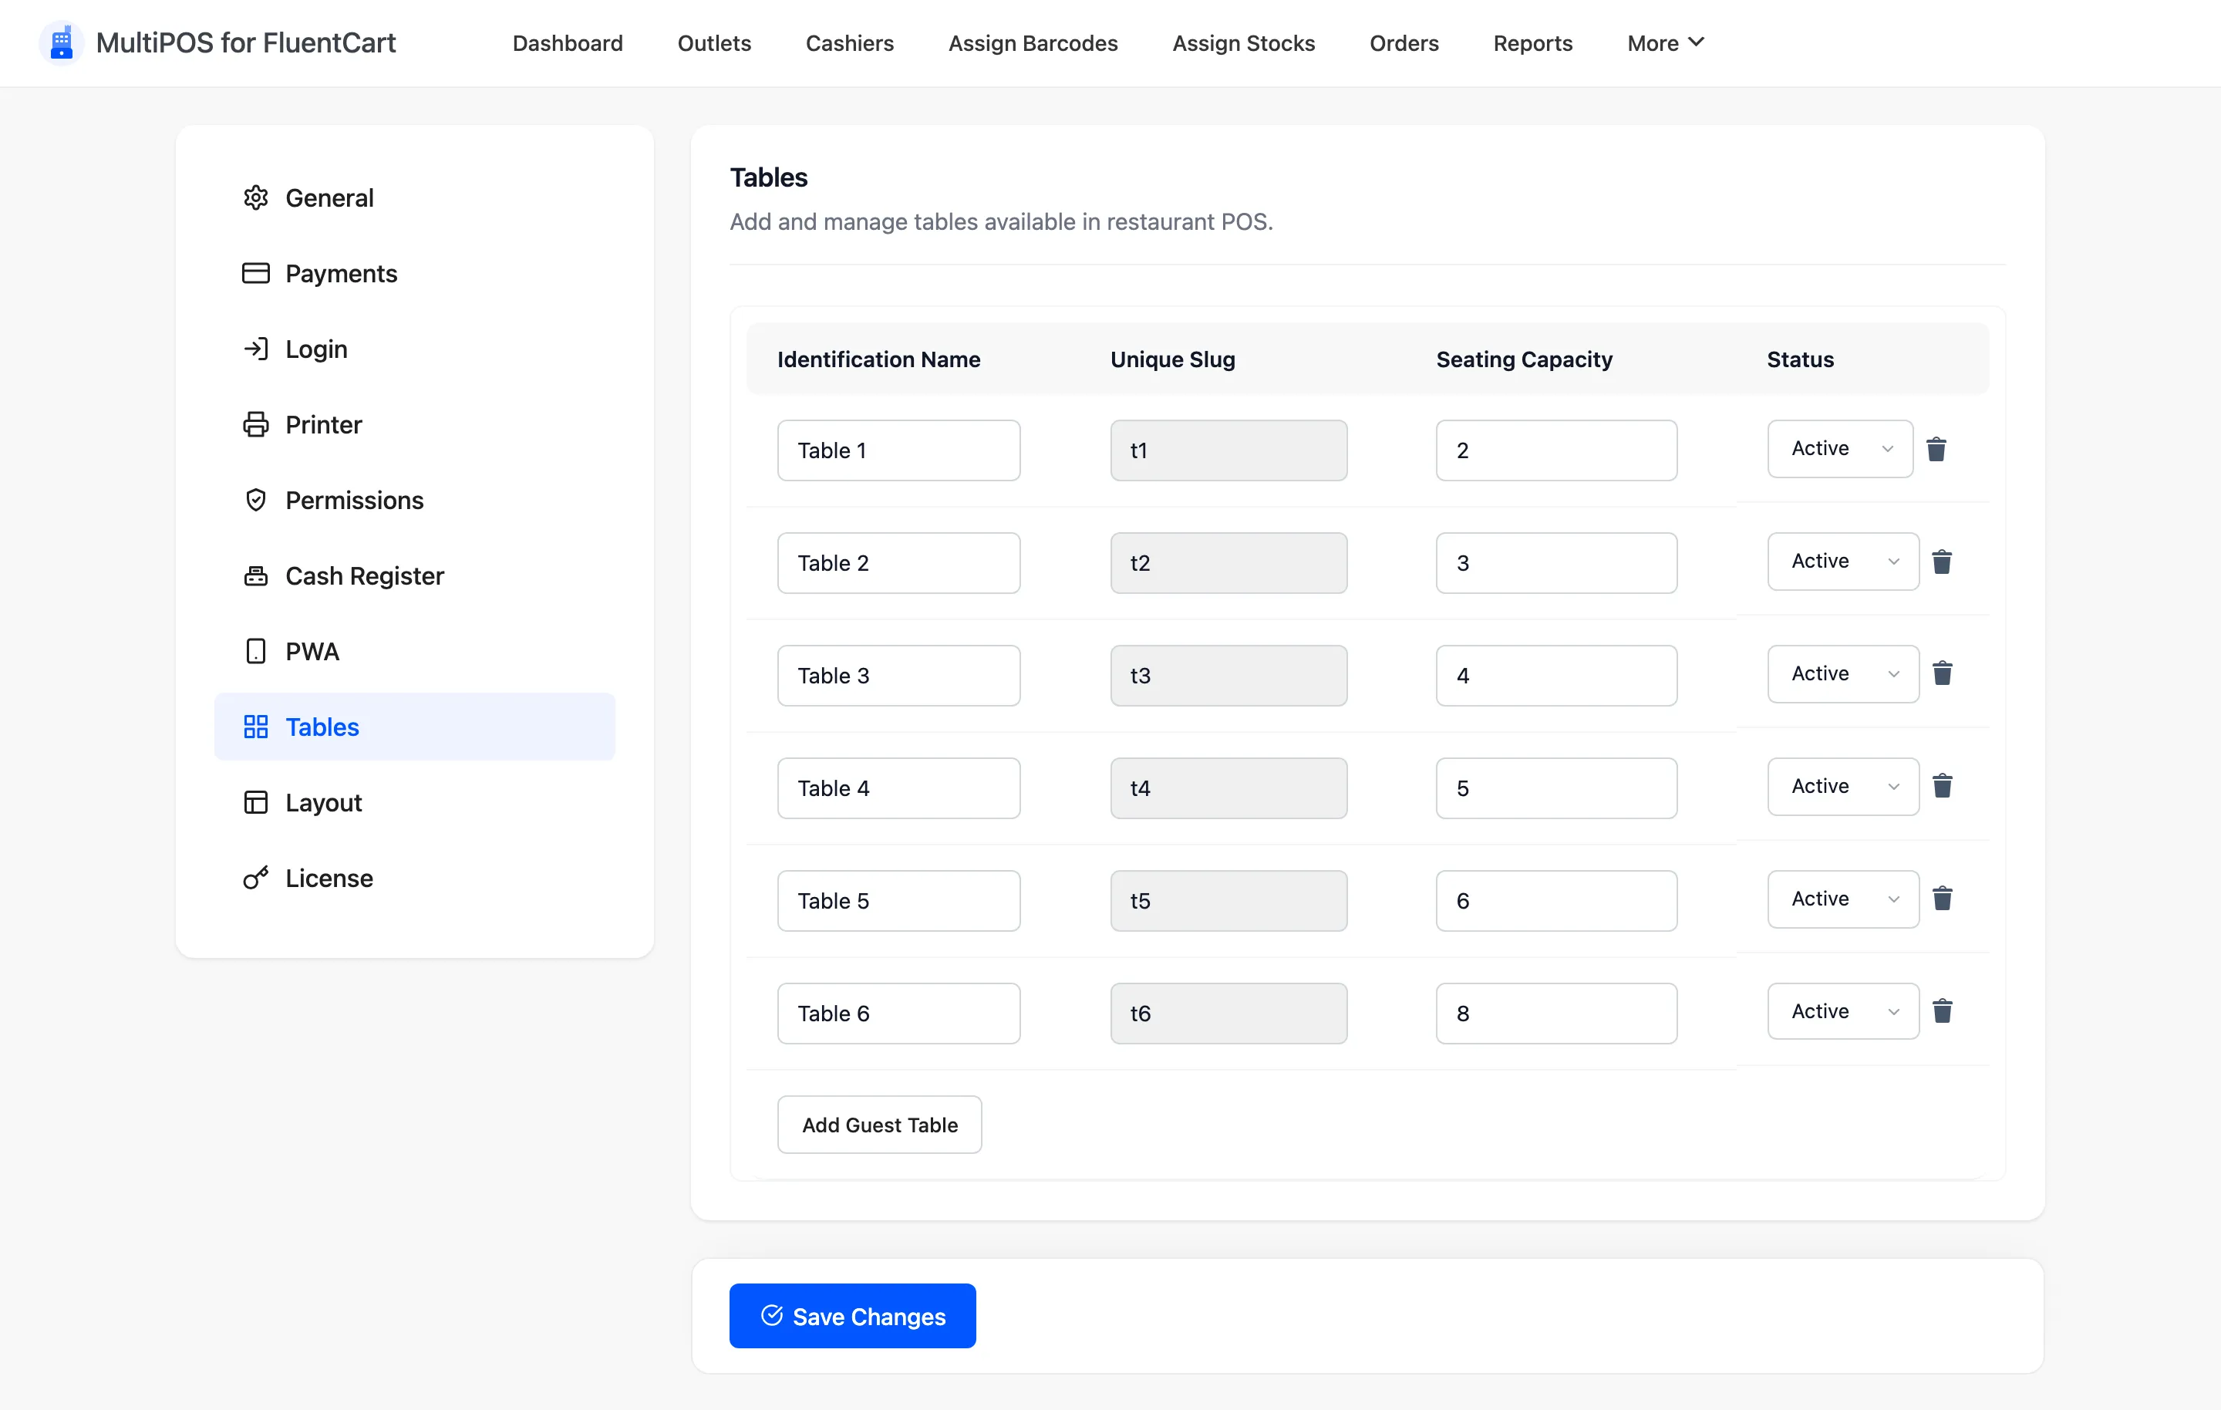Select PWA settings tab

[414, 652]
